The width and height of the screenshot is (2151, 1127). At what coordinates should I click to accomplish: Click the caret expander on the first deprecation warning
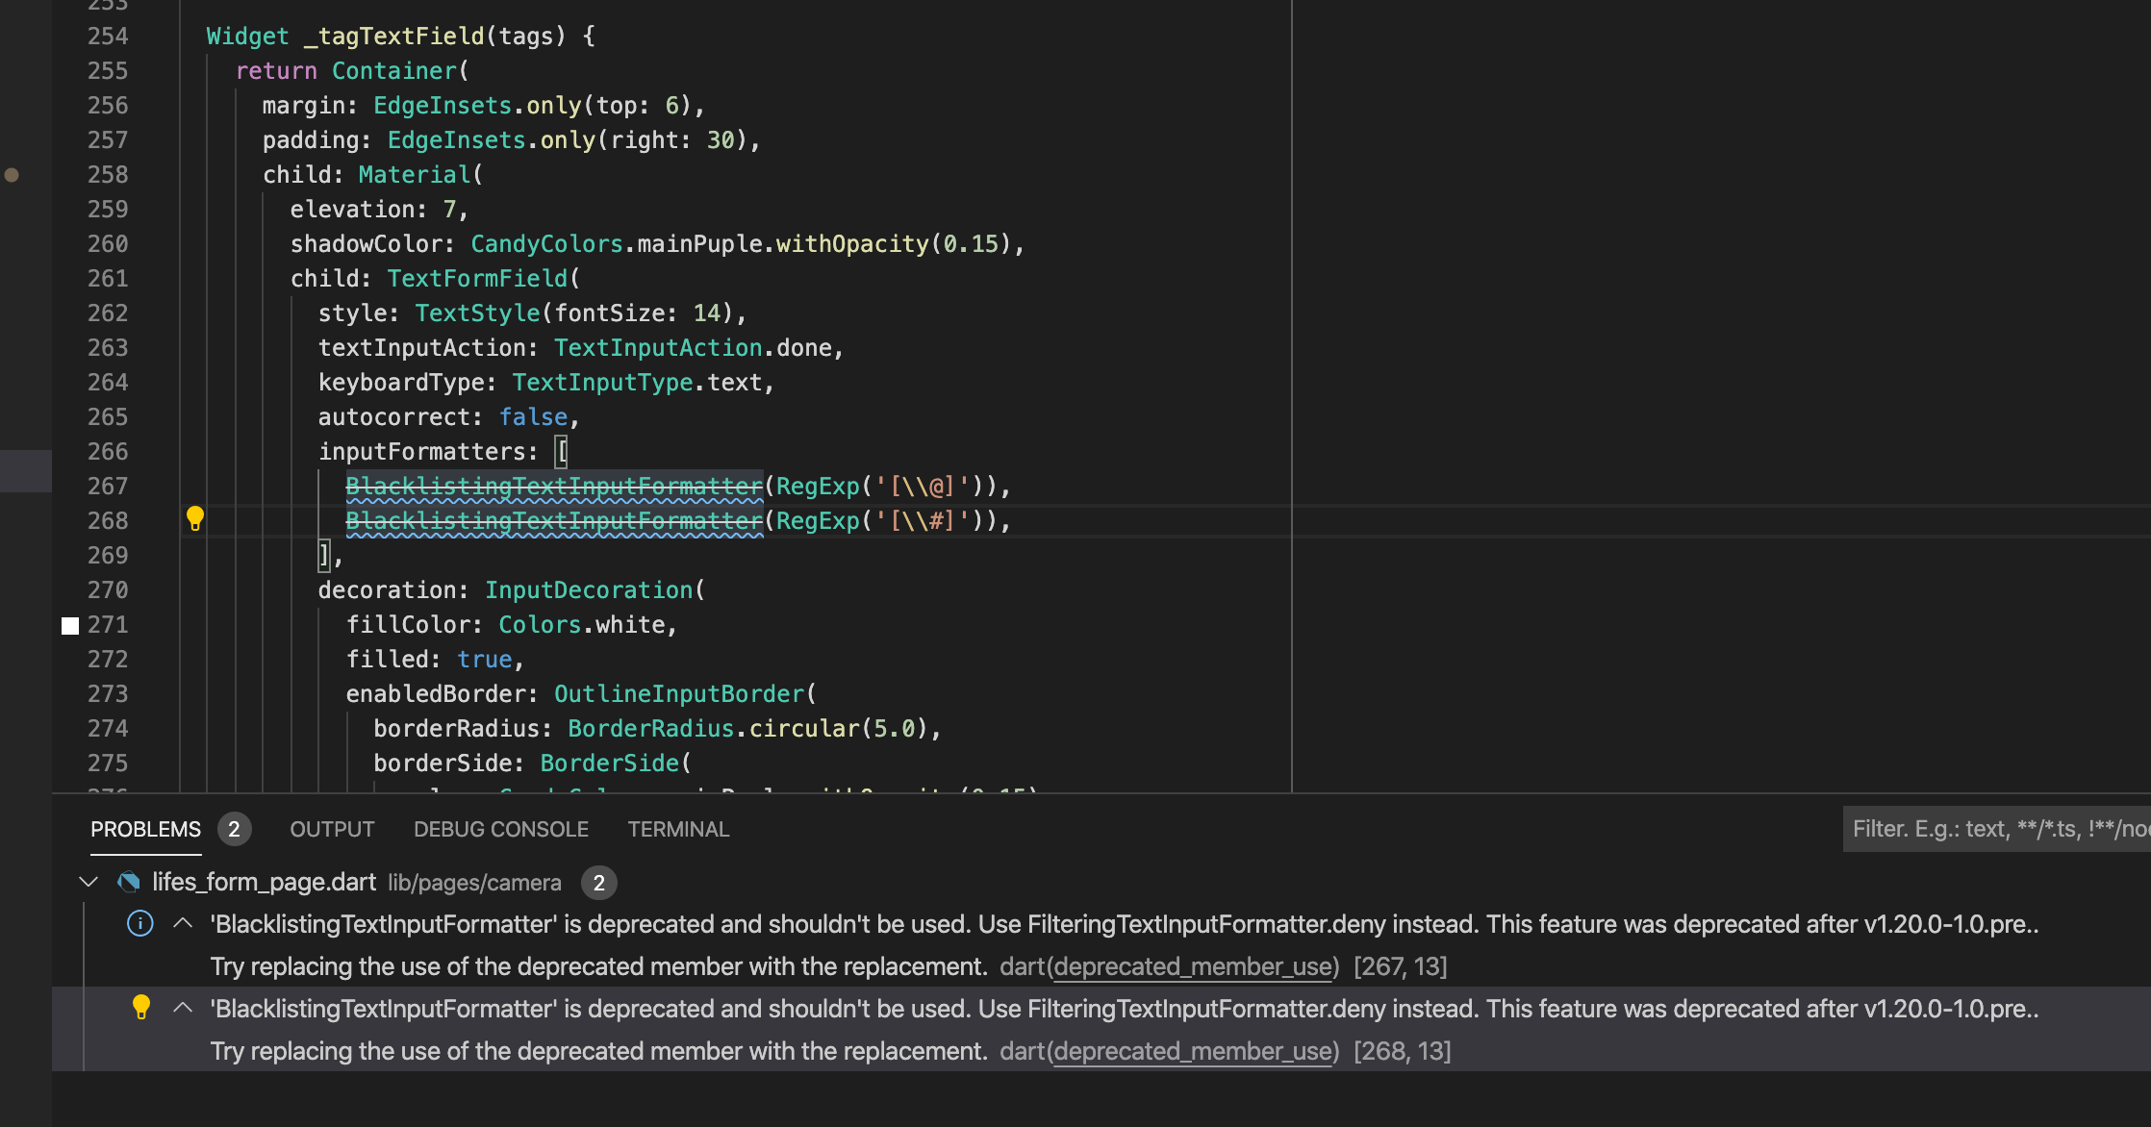point(182,922)
